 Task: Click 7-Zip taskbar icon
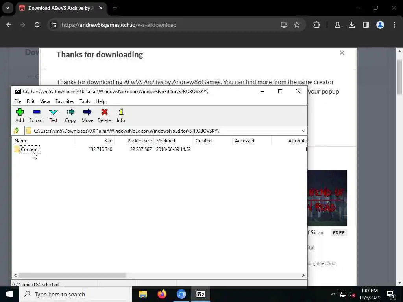point(200,294)
